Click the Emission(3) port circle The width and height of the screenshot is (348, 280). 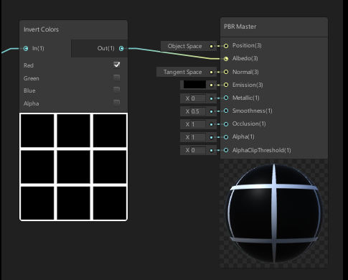pyautogui.click(x=226, y=85)
